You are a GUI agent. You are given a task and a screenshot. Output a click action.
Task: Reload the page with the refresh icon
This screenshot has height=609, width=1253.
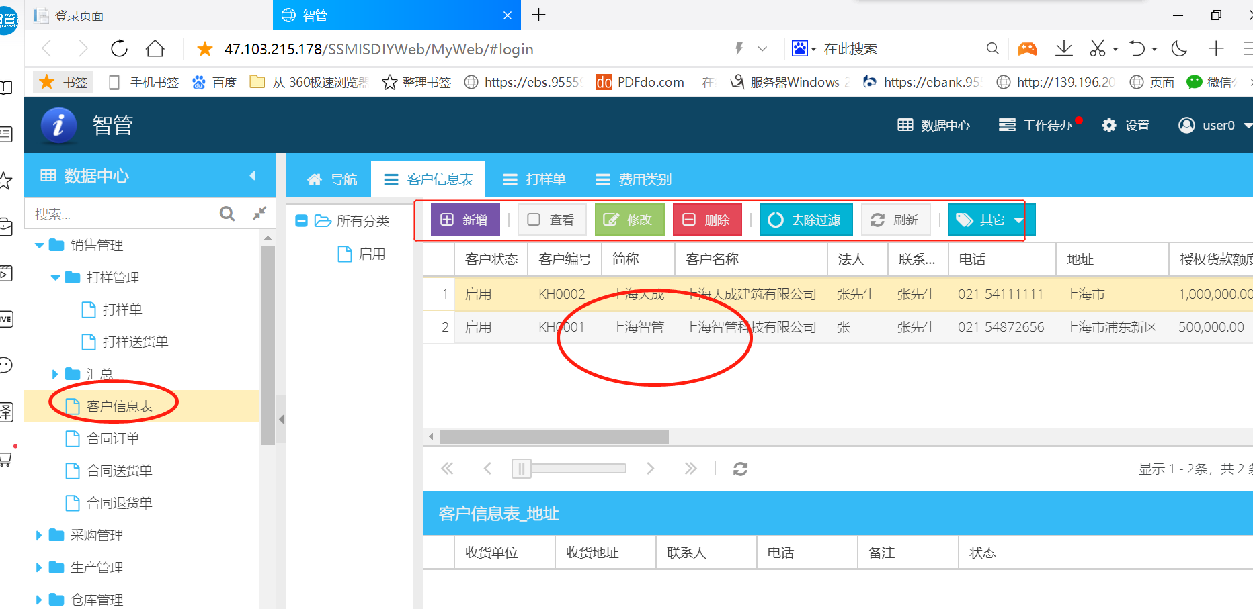point(119,48)
